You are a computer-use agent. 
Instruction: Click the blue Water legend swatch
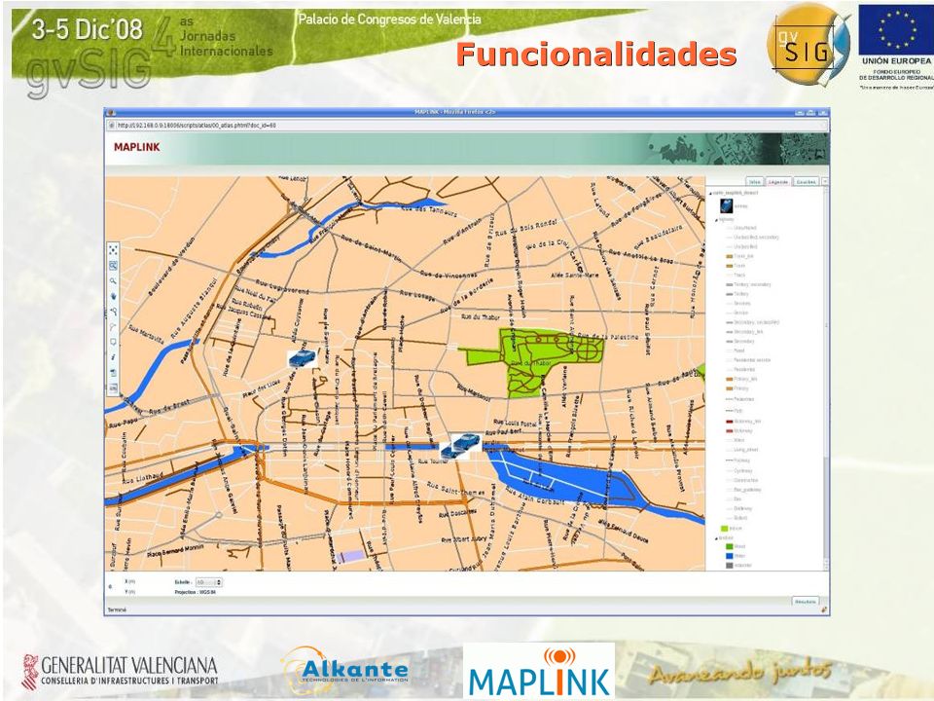tap(729, 556)
